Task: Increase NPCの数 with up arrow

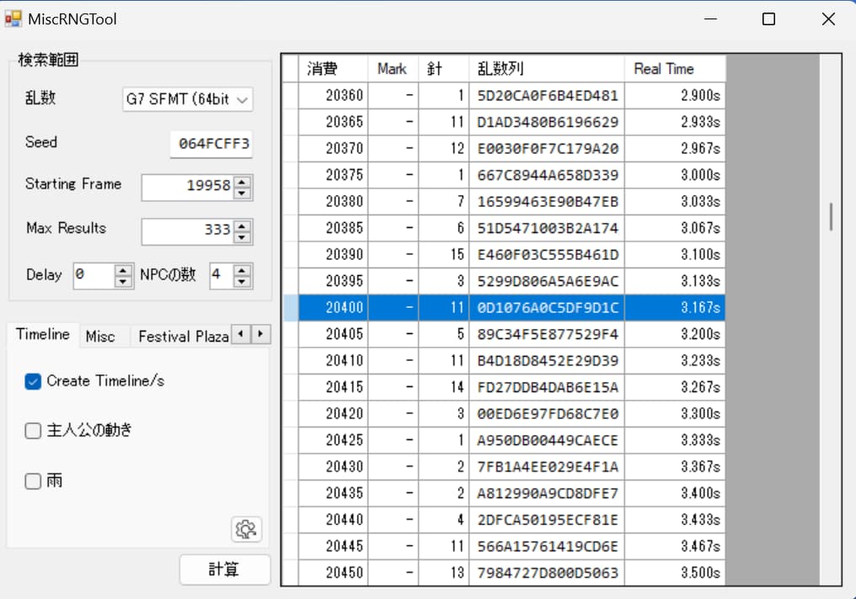Action: point(242,270)
